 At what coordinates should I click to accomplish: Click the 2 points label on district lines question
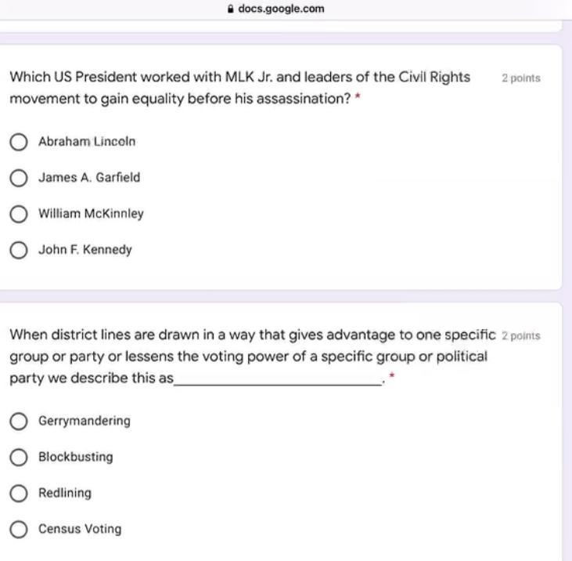tap(520, 336)
